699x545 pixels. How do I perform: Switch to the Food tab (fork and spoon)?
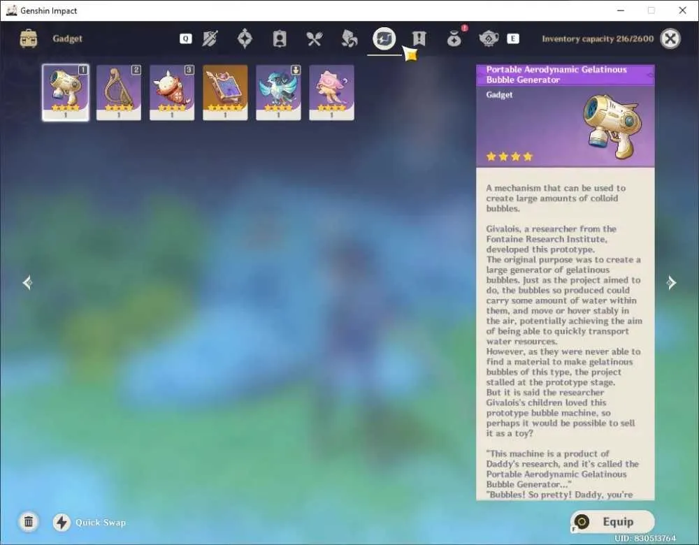pos(315,38)
